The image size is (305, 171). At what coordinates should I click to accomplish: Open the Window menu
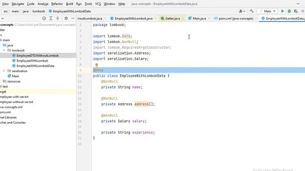tap(109, 4)
